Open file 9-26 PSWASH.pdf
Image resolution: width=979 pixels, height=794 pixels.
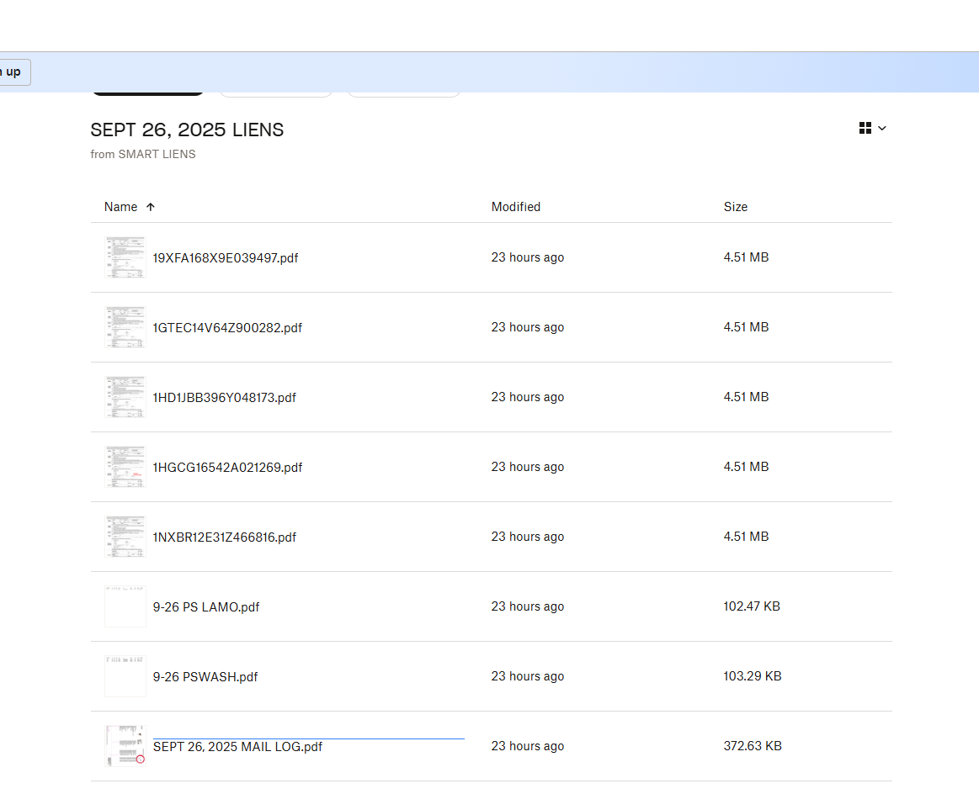point(205,677)
